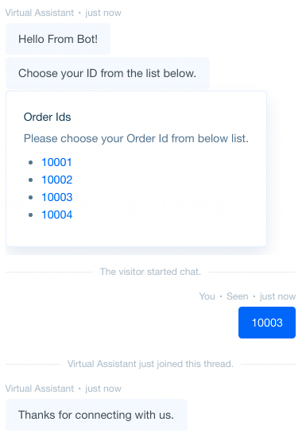Select the 'Choose your ID from the list below.' bubble
This screenshot has width=306, height=437.
click(107, 73)
